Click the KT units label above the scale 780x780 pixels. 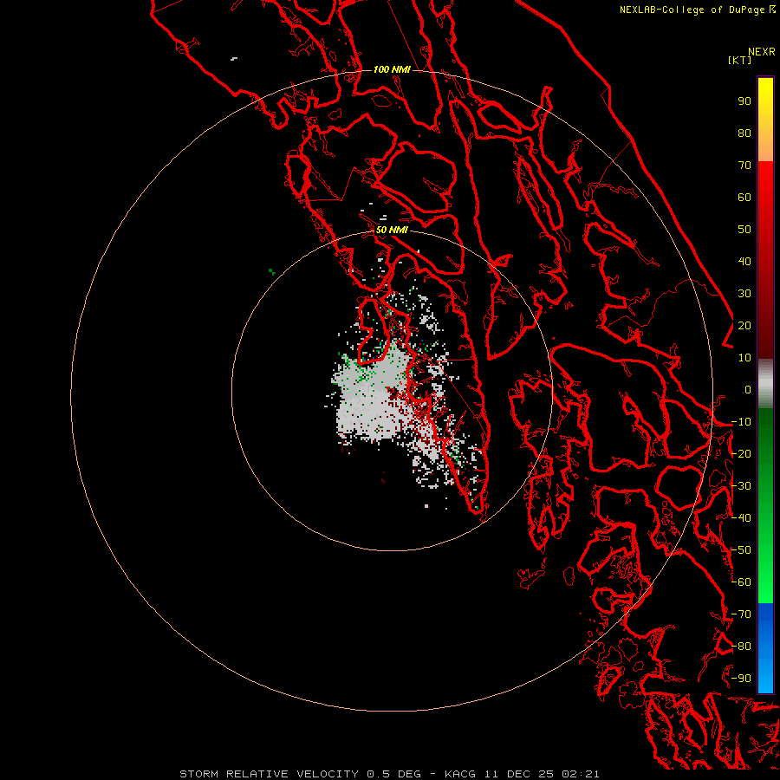pos(740,60)
